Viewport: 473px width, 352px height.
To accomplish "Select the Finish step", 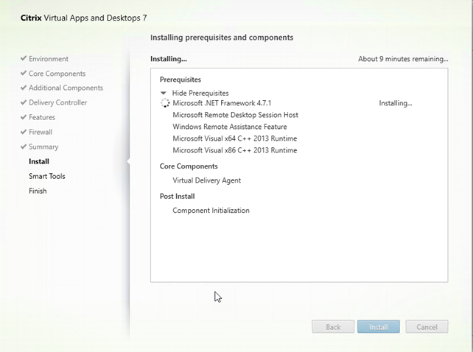I will tap(38, 191).
